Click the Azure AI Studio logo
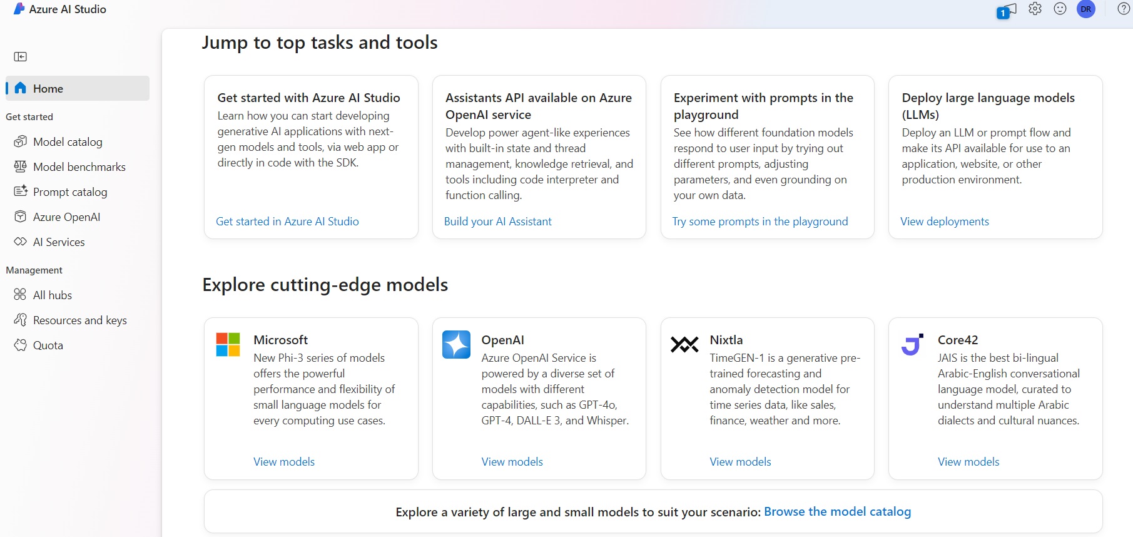The width and height of the screenshot is (1133, 537). point(19,9)
